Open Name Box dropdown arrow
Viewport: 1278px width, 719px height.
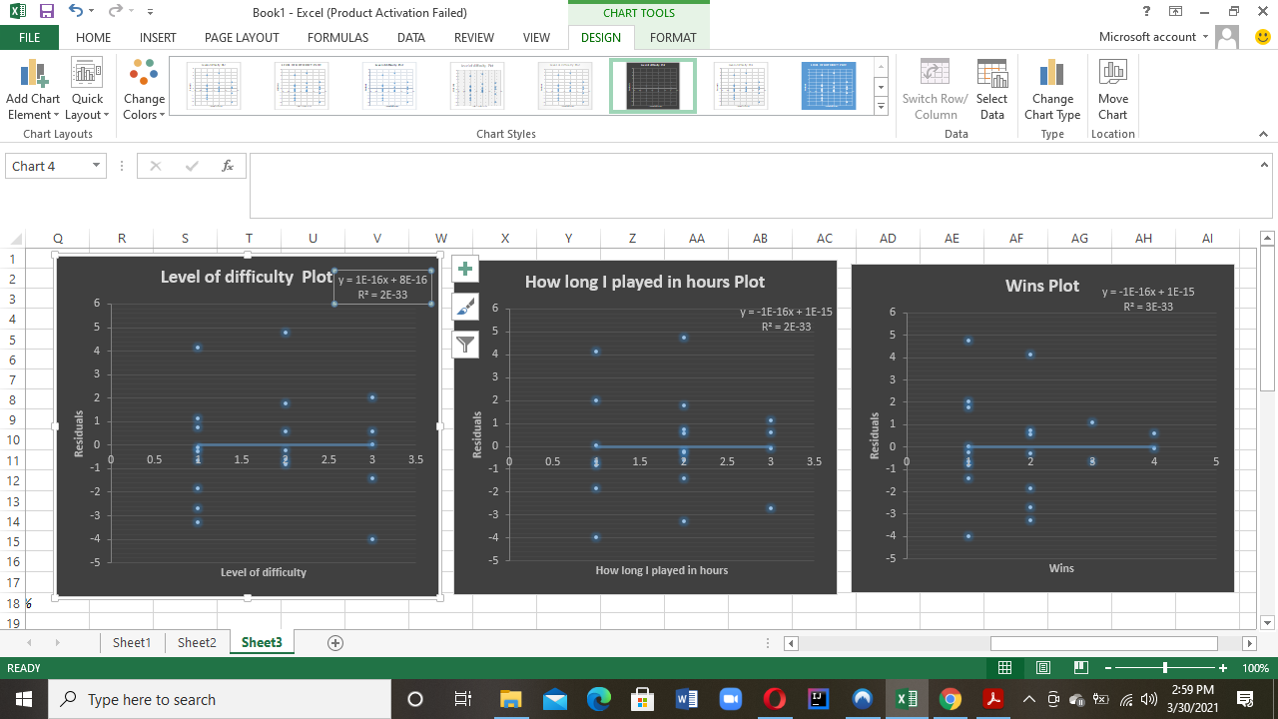click(96, 166)
